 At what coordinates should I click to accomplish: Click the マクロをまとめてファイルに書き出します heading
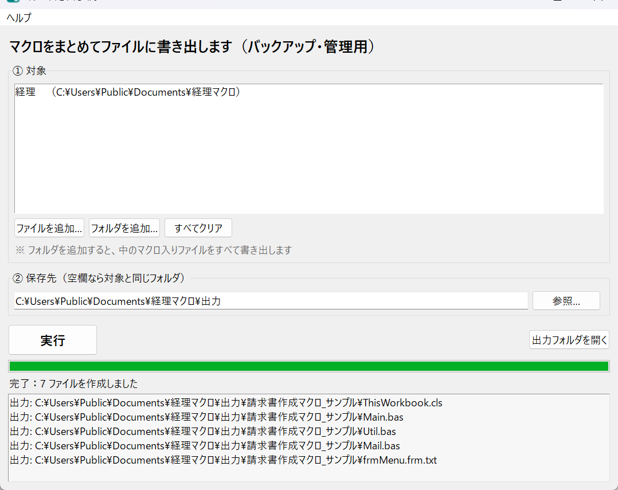coord(192,46)
